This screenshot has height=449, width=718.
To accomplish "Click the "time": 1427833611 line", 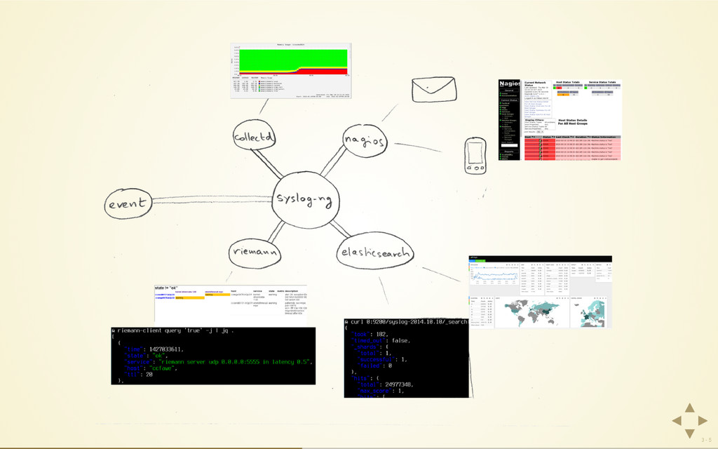I will pos(154,349).
